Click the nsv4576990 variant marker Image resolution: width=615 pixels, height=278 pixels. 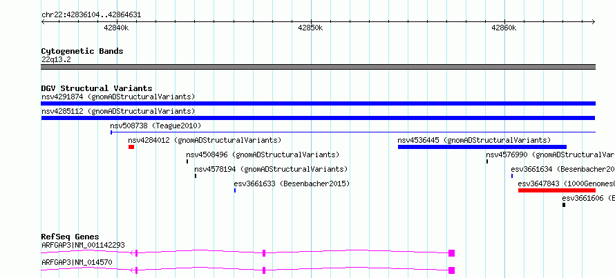[487, 161]
